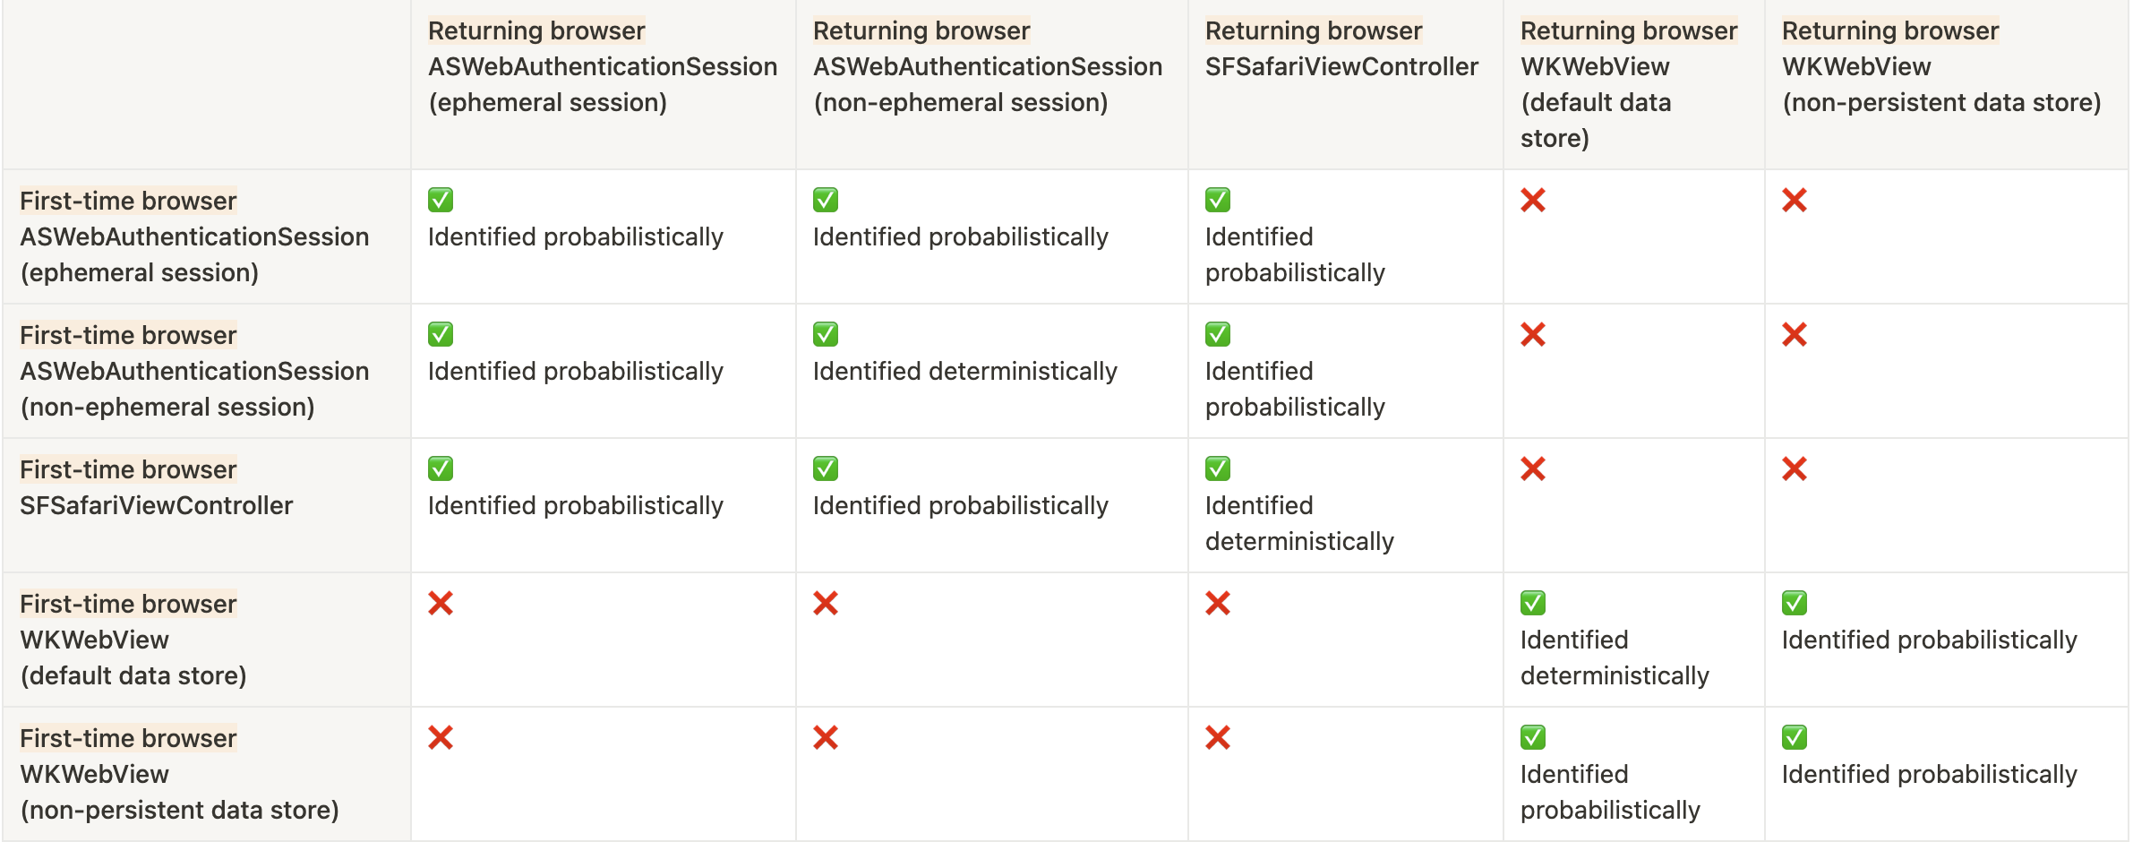Image resolution: width=2133 pixels, height=842 pixels.
Task: Click green check in SFSafariViewController row and column
Action: pos(1218,468)
